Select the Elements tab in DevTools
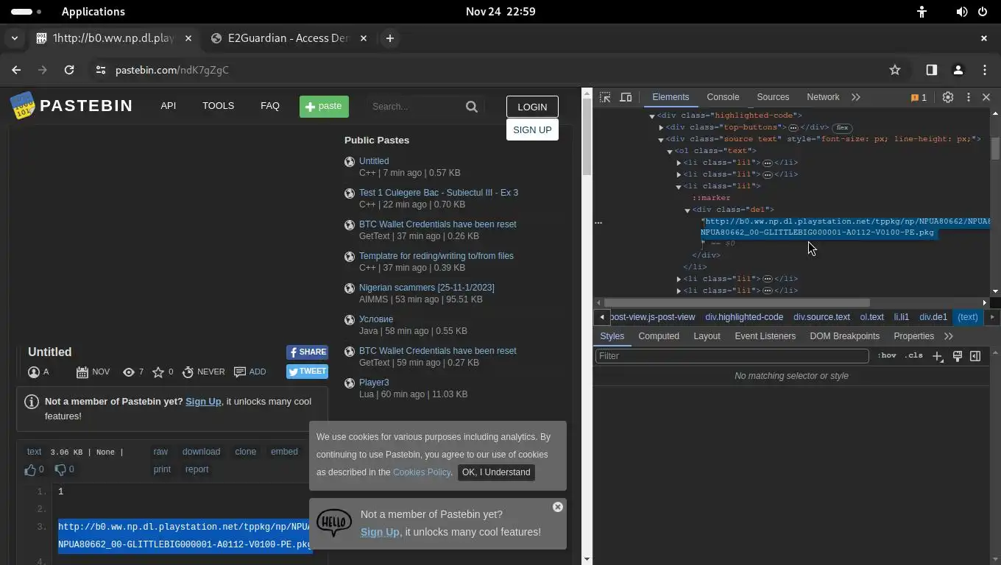The image size is (1001, 565). click(x=671, y=97)
